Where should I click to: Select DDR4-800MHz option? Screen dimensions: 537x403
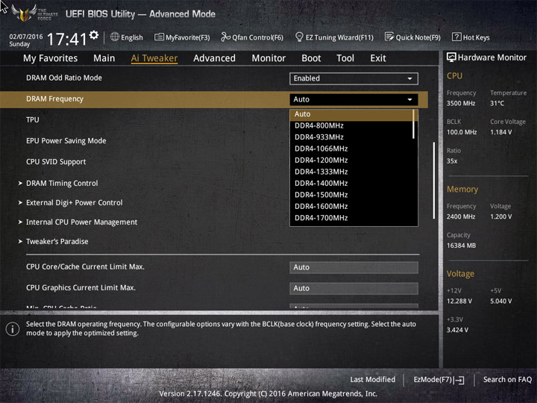(319, 125)
